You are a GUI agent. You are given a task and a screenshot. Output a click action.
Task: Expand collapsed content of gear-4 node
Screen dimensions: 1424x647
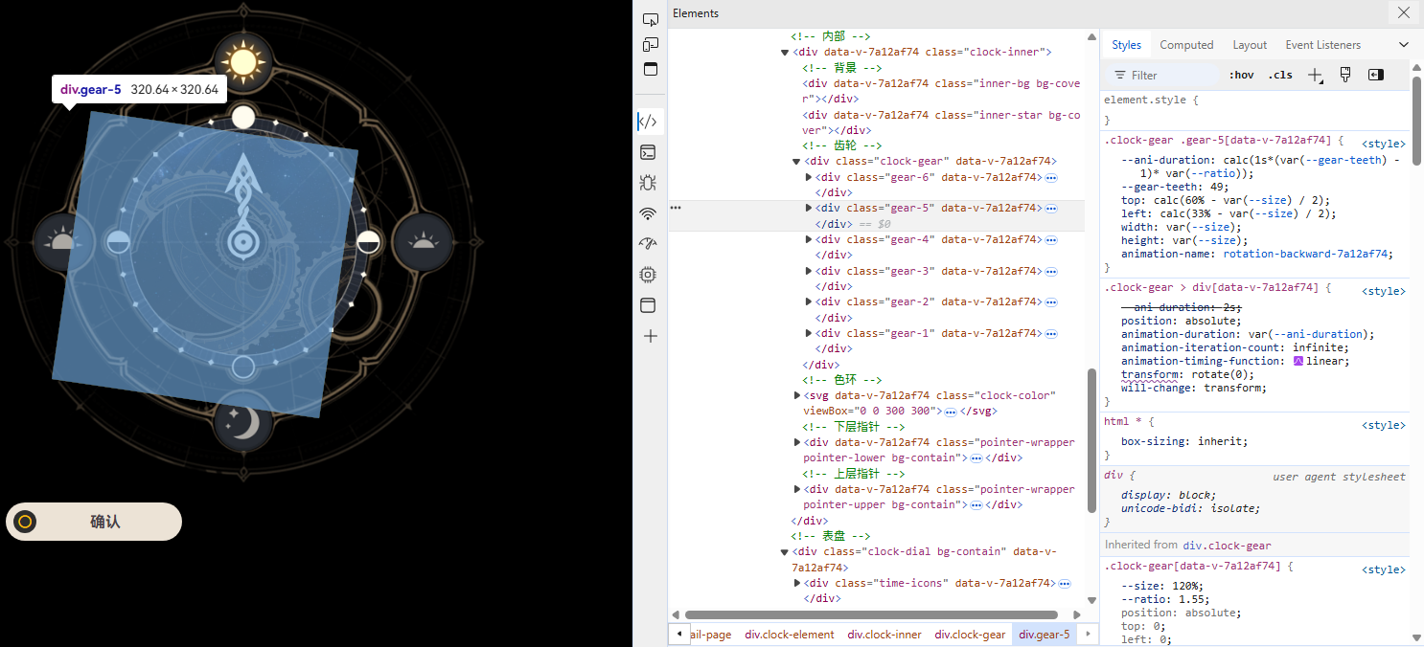[1051, 239]
